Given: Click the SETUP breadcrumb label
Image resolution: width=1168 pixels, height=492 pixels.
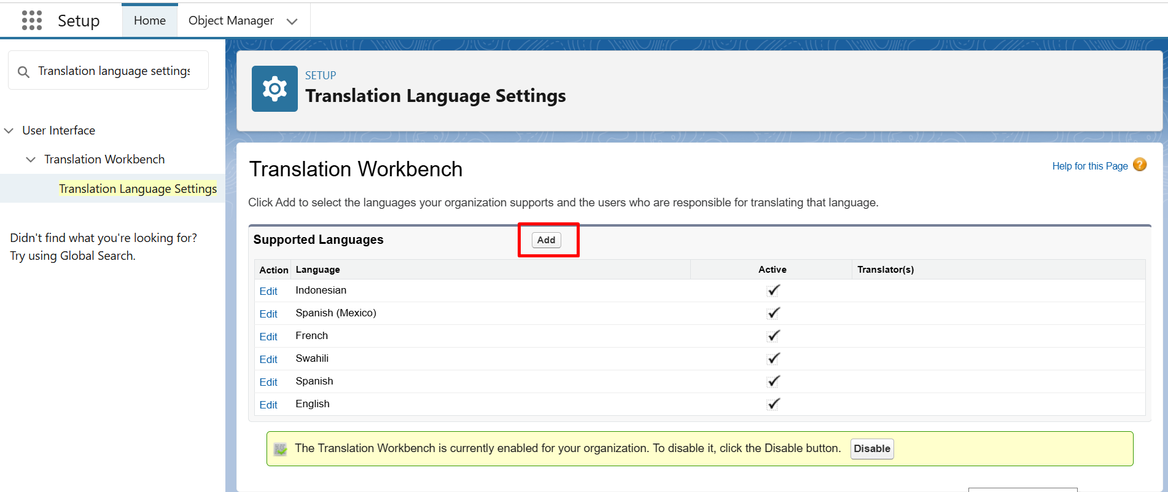Looking at the screenshot, I should (x=321, y=76).
